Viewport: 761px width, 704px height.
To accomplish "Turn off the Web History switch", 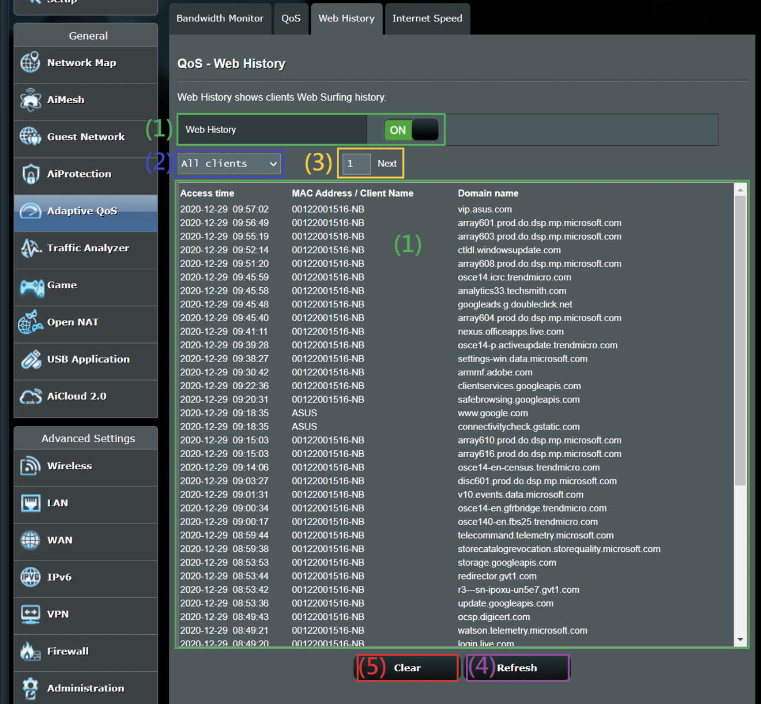I will [x=412, y=130].
